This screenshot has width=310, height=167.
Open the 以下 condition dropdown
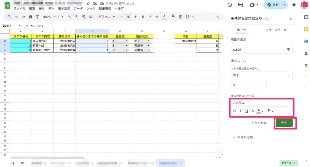pyautogui.click(x=262, y=75)
